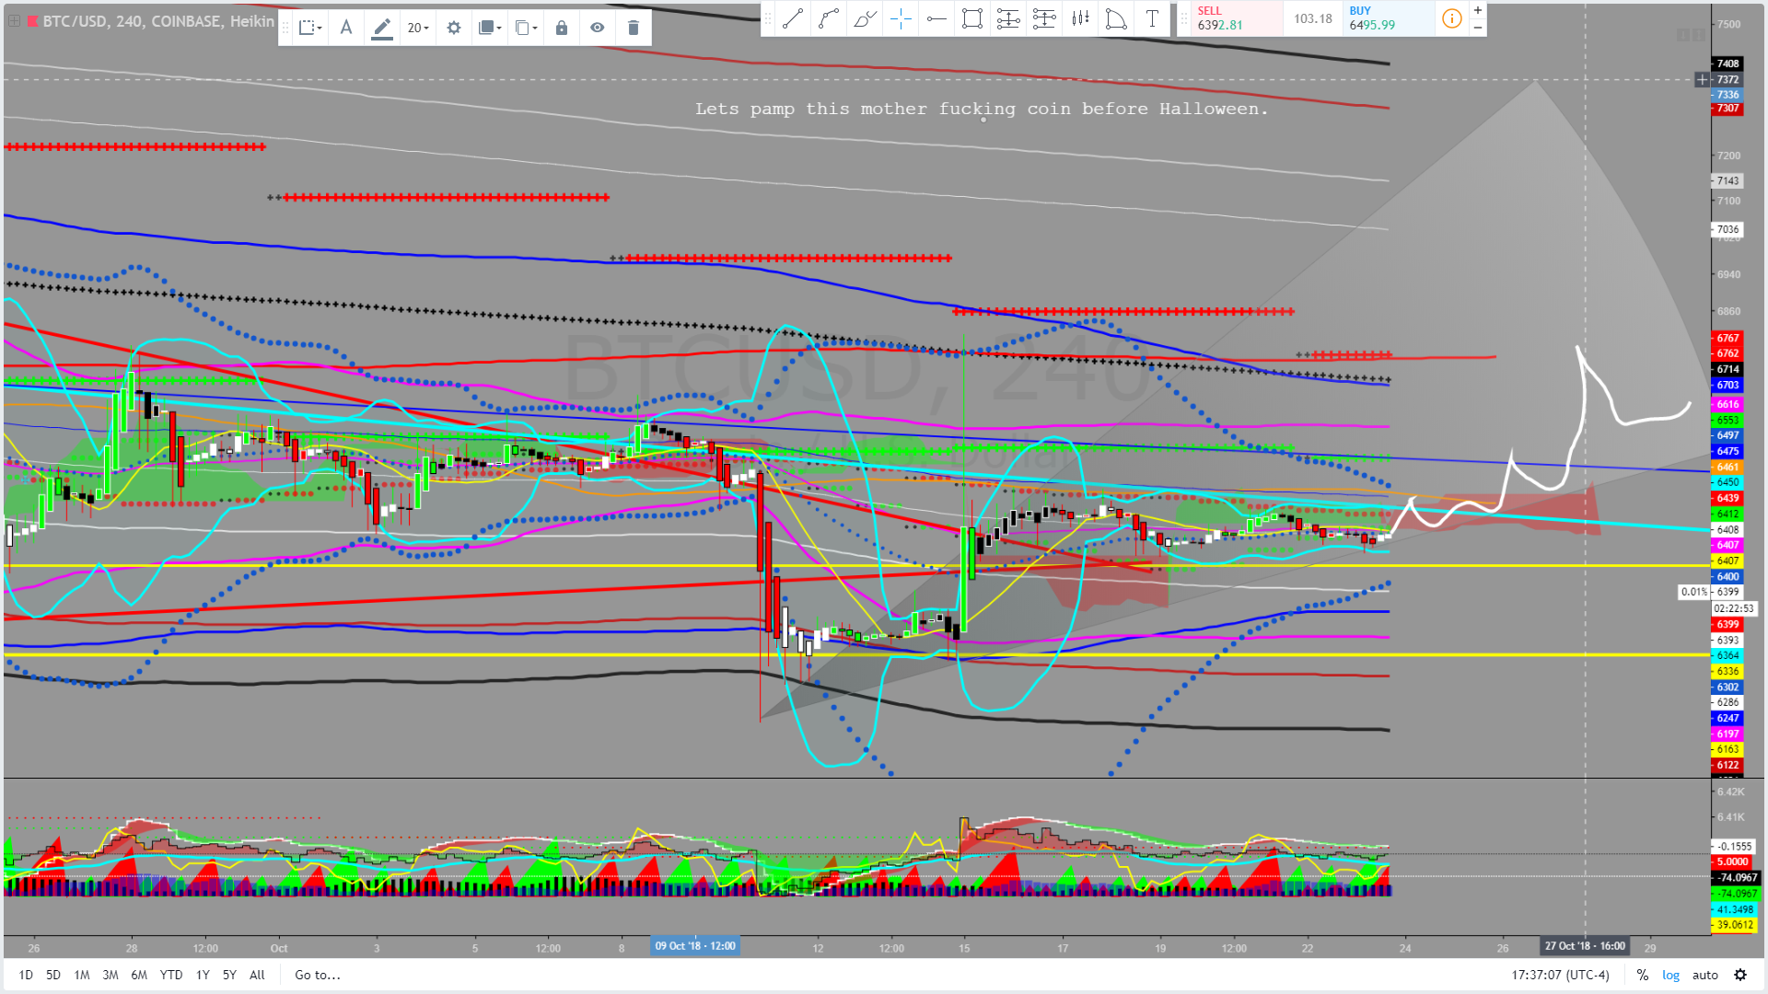Toggle the lock drawing button
Screen dimensions: 1768x994
click(x=562, y=28)
